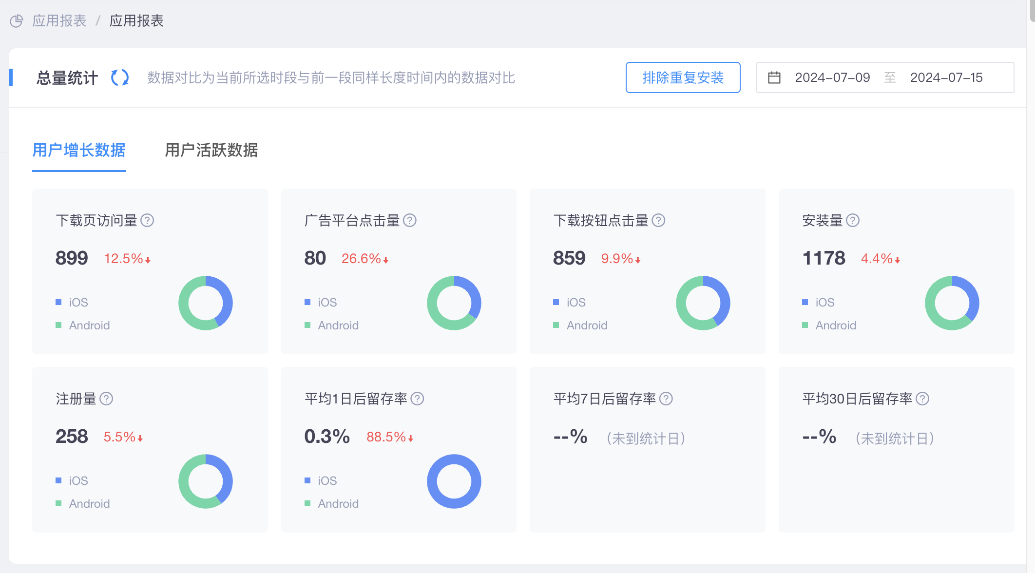Toggle iOS legend in 广告平台点击量 card
The image size is (1035, 573).
(x=321, y=303)
